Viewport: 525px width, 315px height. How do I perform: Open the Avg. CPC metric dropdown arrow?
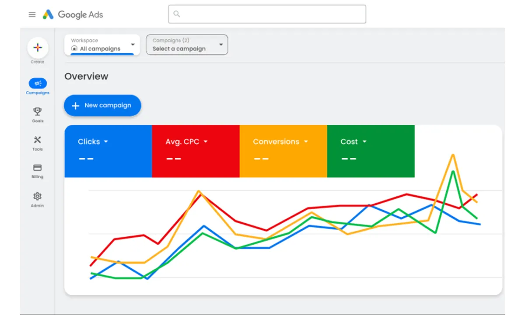pyautogui.click(x=206, y=142)
